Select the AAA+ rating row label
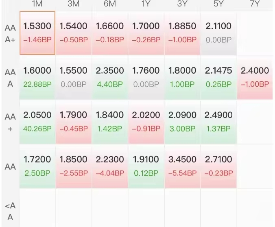The image size is (275, 227). (10, 34)
